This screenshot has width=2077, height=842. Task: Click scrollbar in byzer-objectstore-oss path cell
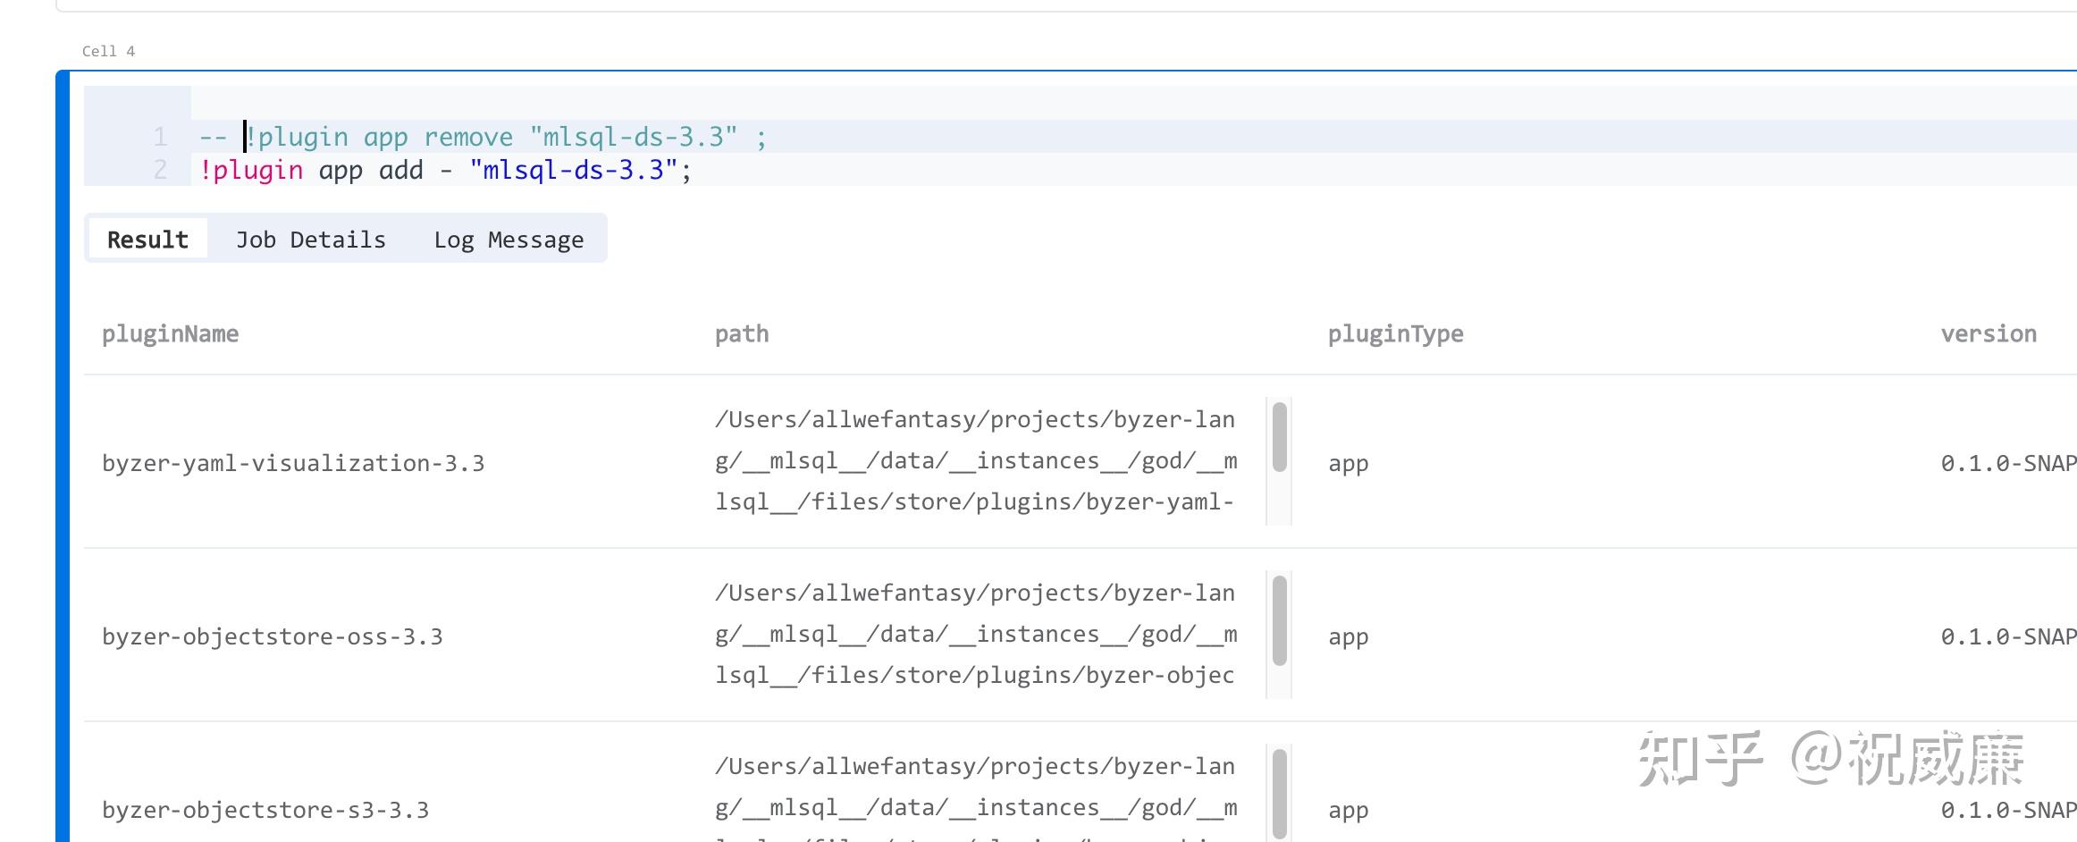(1280, 620)
